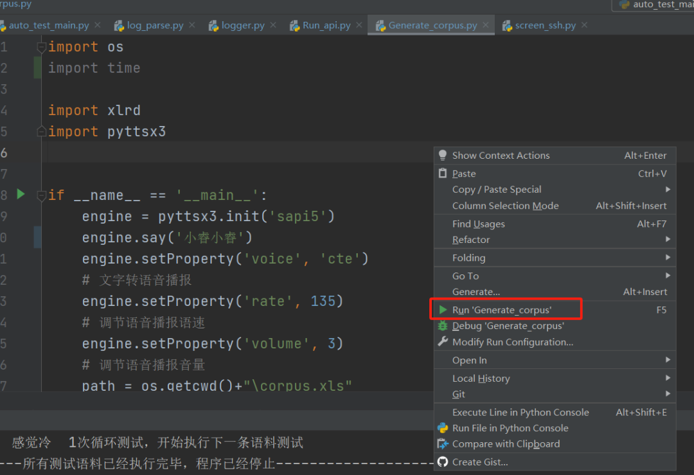The height and width of the screenshot is (475, 694).
Task: Expand arrow beside Go To
Action: [668, 275]
